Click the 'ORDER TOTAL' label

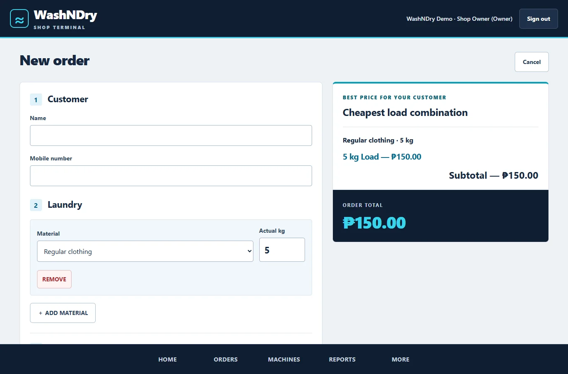click(362, 205)
